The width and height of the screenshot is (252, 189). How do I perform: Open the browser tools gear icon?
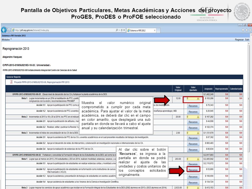250,30
